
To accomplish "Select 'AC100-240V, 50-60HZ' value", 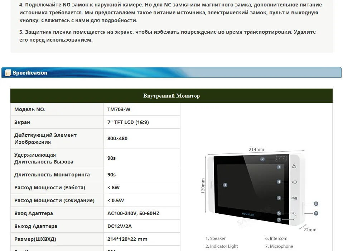I will coord(134,213).
